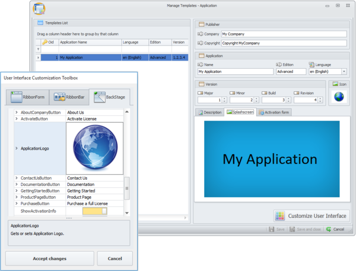Click inside the Copyright input field
This screenshot has width=356, height=271.
(x=284, y=43)
